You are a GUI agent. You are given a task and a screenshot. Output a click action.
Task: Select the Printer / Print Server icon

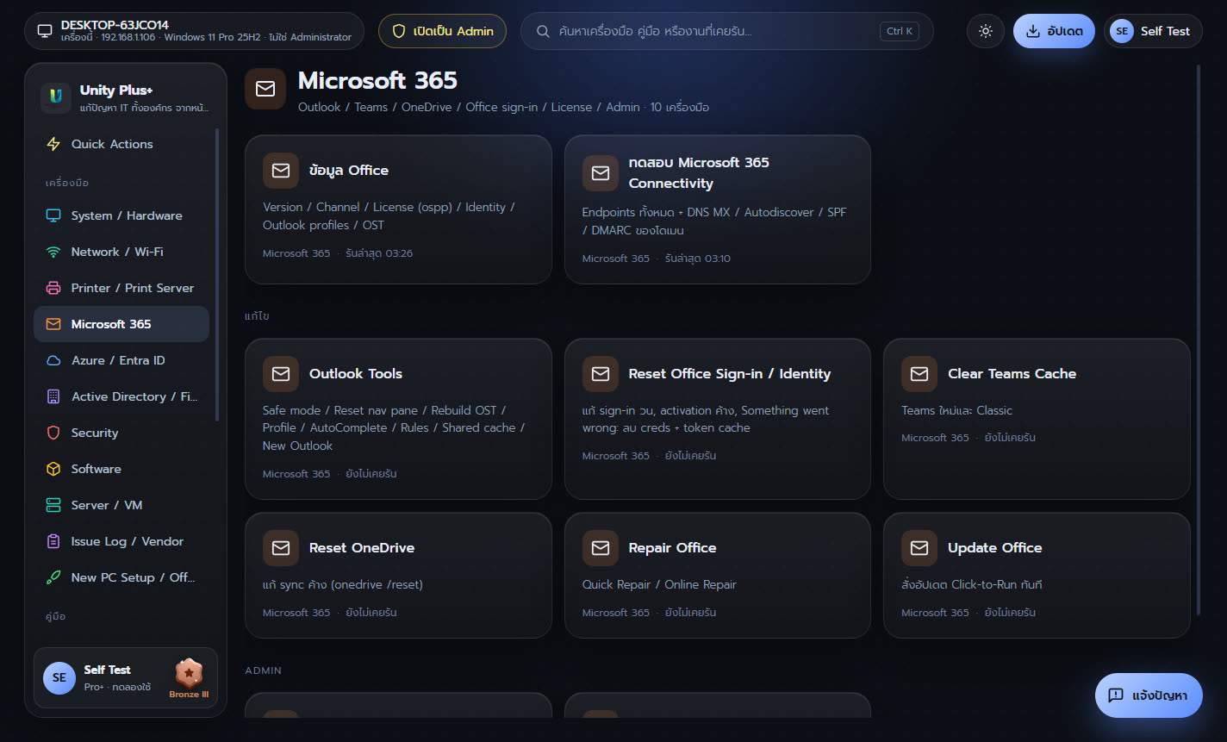tap(53, 288)
